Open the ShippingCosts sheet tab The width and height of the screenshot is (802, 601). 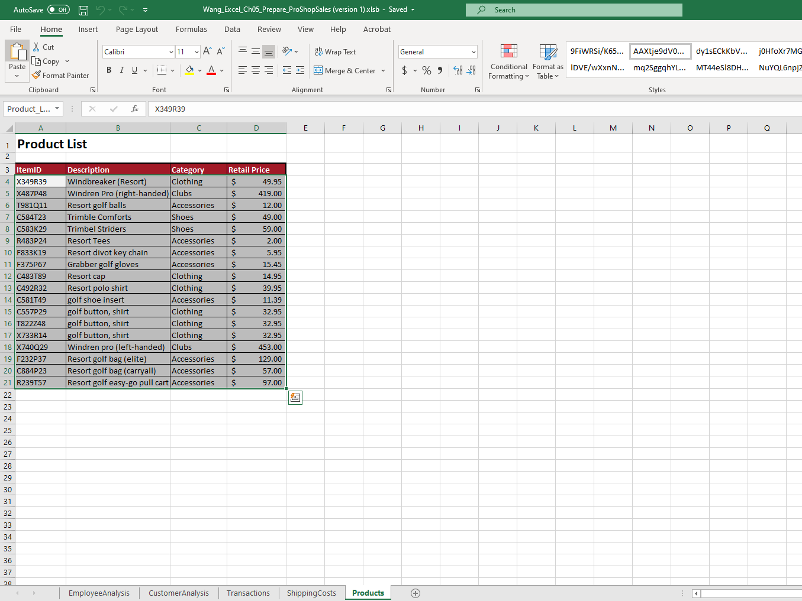[x=311, y=593]
